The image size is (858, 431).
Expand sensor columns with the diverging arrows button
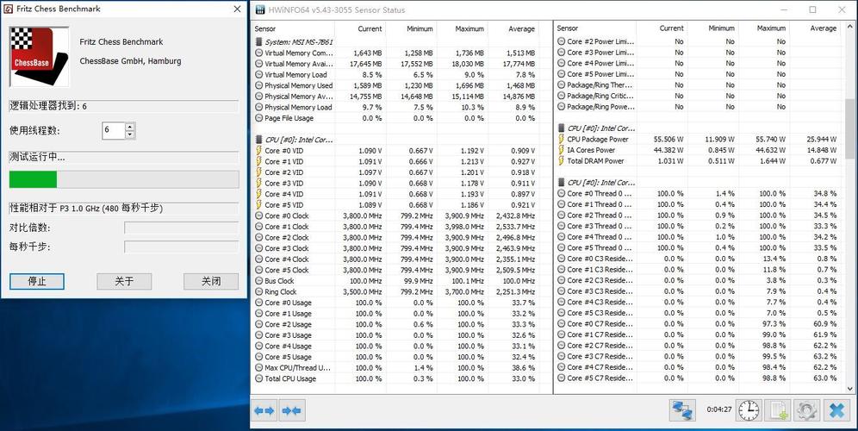coord(264,410)
